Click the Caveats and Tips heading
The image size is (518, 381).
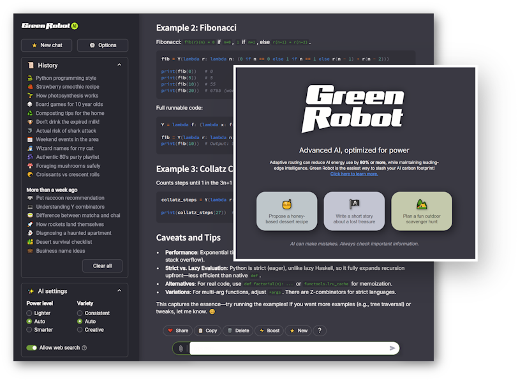tap(188, 237)
